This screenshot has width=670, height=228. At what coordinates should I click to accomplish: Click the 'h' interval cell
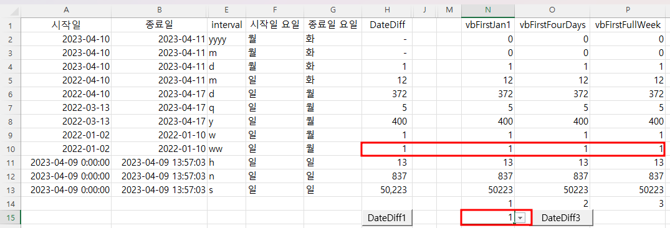click(226, 163)
